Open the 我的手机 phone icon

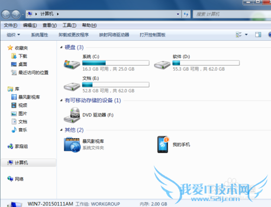tap(163, 145)
